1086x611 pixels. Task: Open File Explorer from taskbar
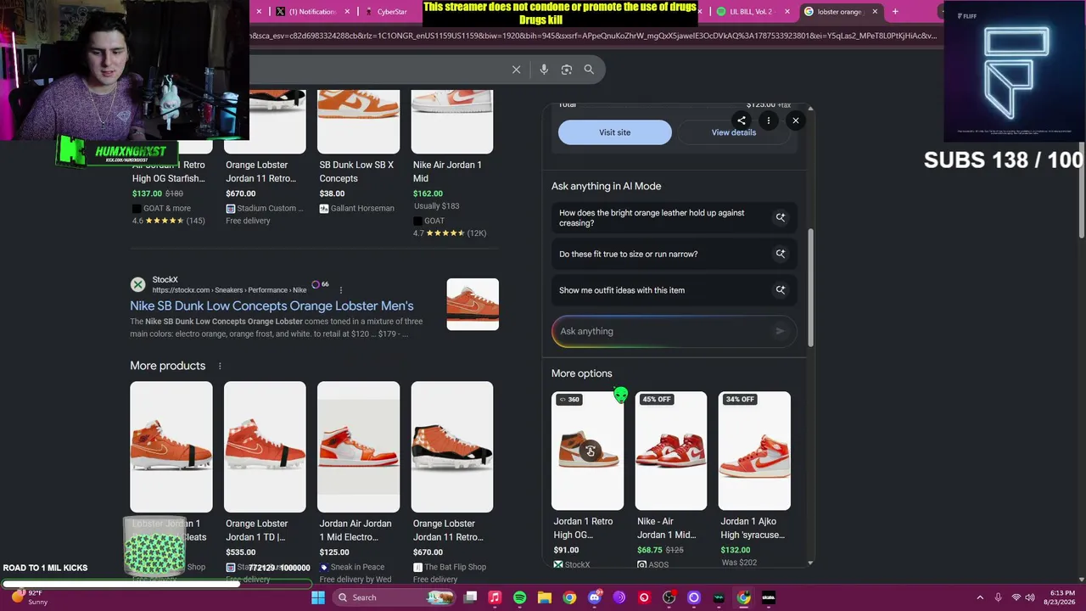point(545,597)
